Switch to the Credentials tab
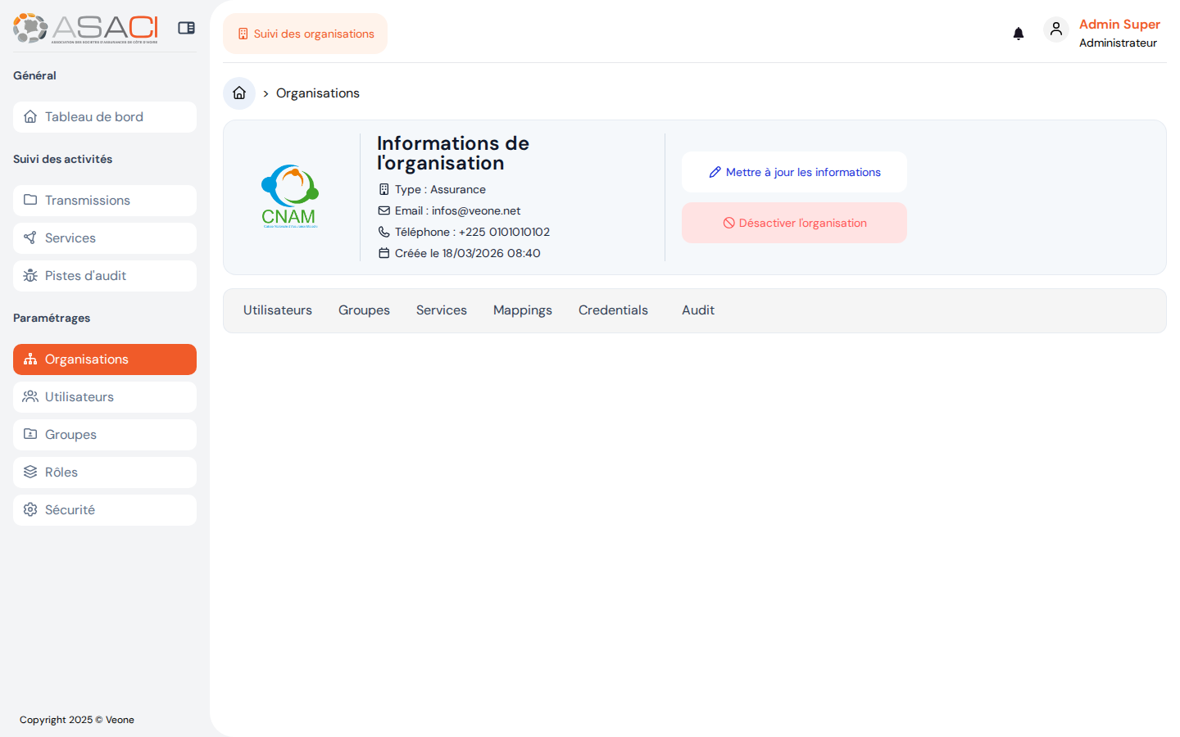The height and width of the screenshot is (737, 1180). coord(613,310)
